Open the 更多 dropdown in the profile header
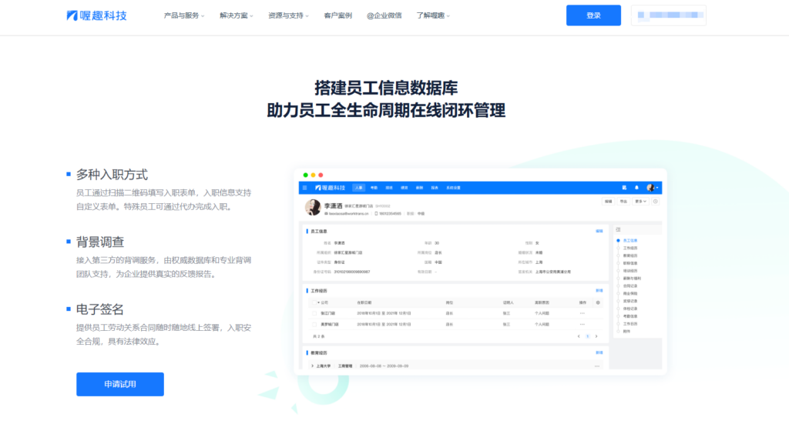Image resolution: width=789 pixels, height=424 pixels. tap(640, 202)
